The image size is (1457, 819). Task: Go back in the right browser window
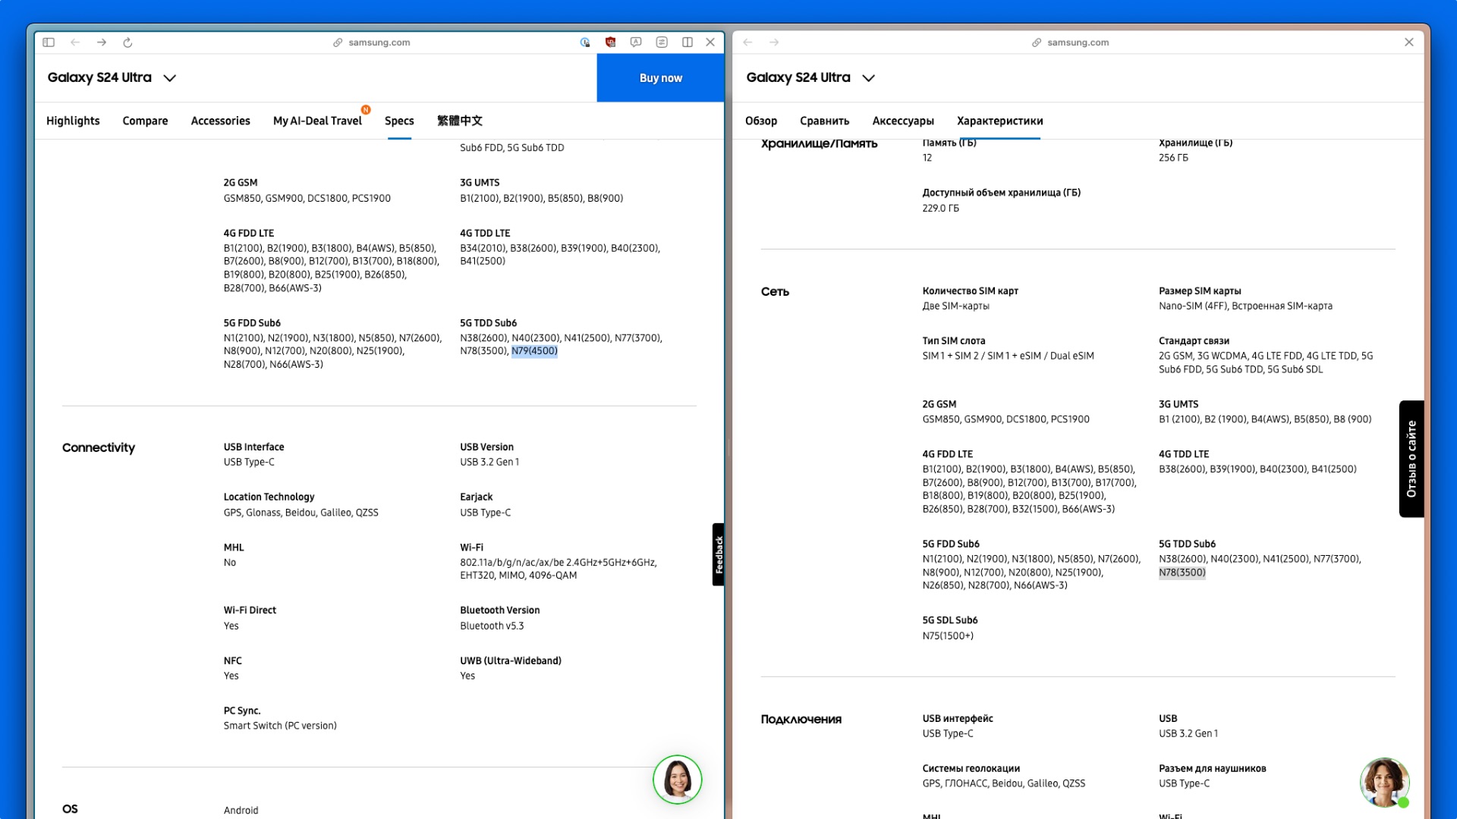[747, 42]
